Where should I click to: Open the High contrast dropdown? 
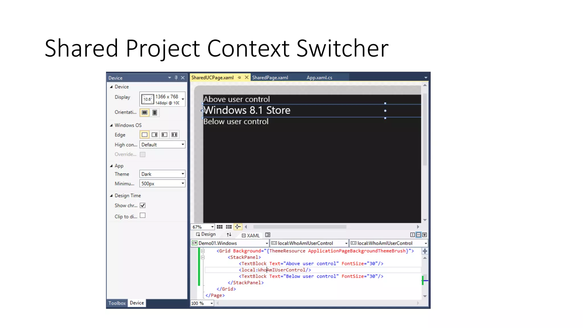(162, 145)
